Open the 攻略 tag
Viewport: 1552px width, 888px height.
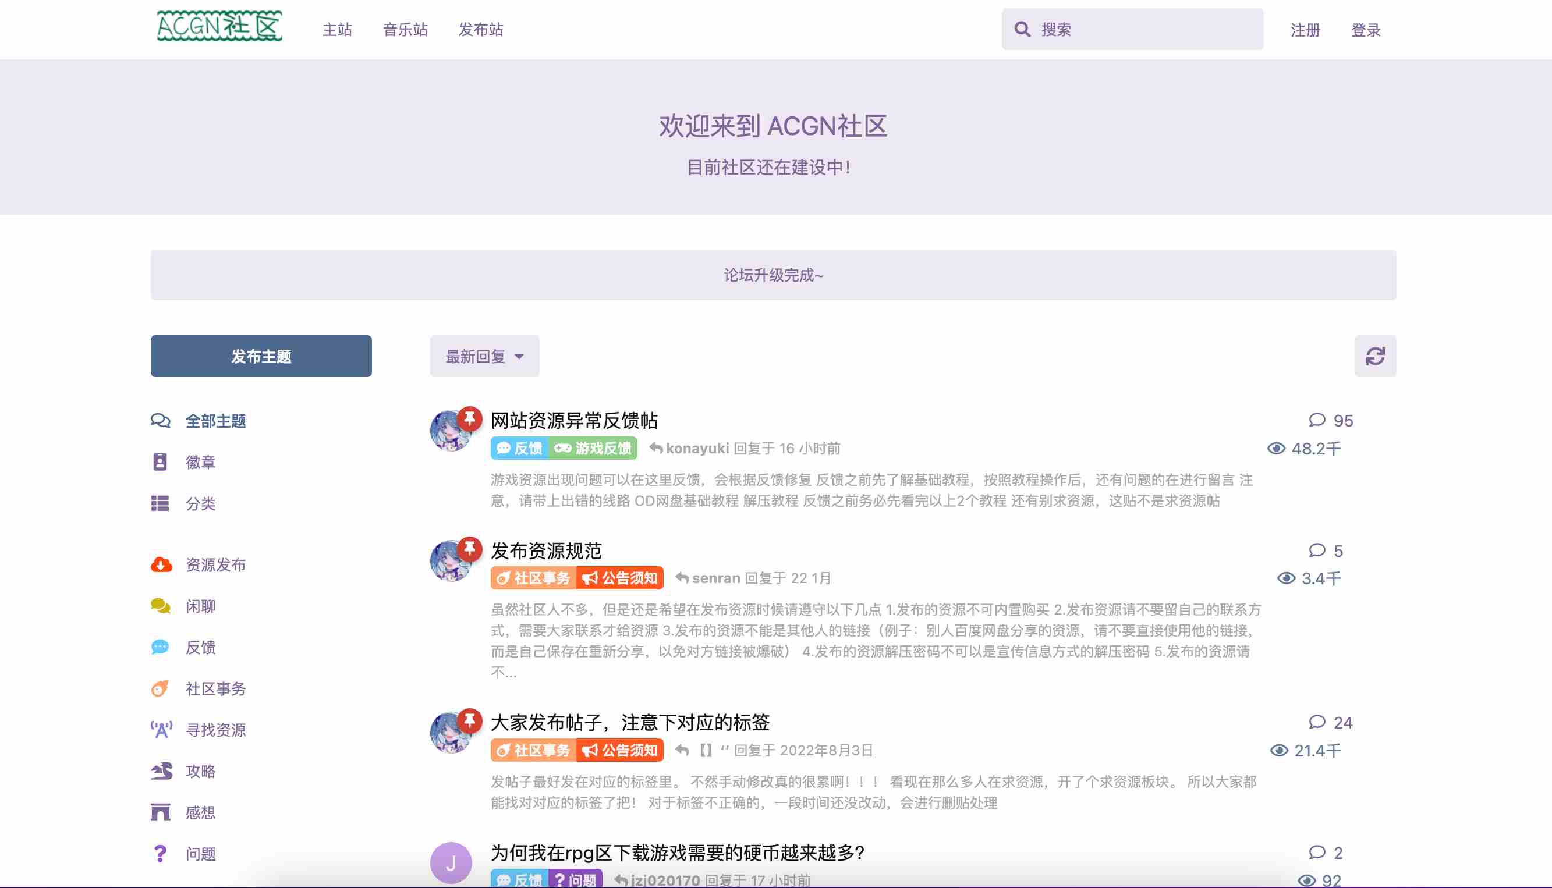coord(201,772)
